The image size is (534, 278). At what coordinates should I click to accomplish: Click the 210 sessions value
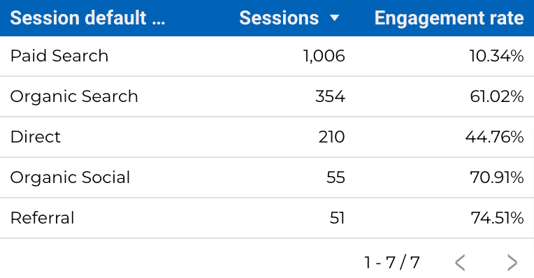pyautogui.click(x=331, y=137)
